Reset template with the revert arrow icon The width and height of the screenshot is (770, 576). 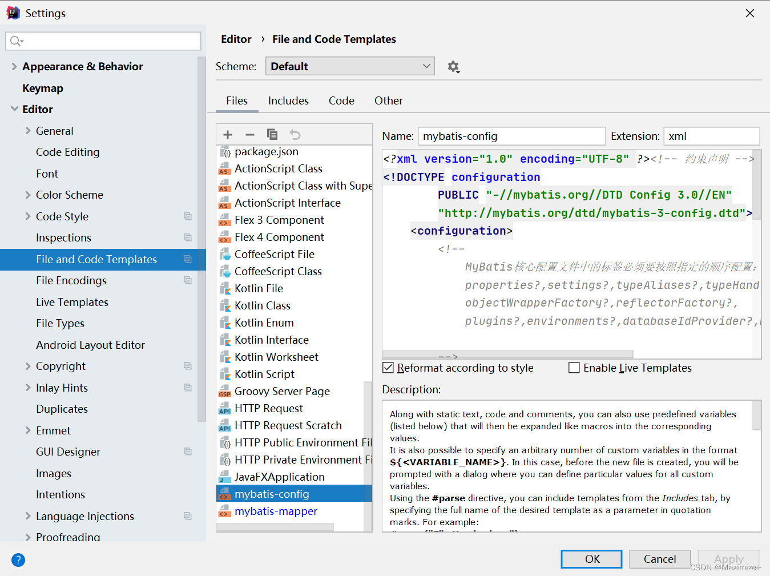coord(295,135)
